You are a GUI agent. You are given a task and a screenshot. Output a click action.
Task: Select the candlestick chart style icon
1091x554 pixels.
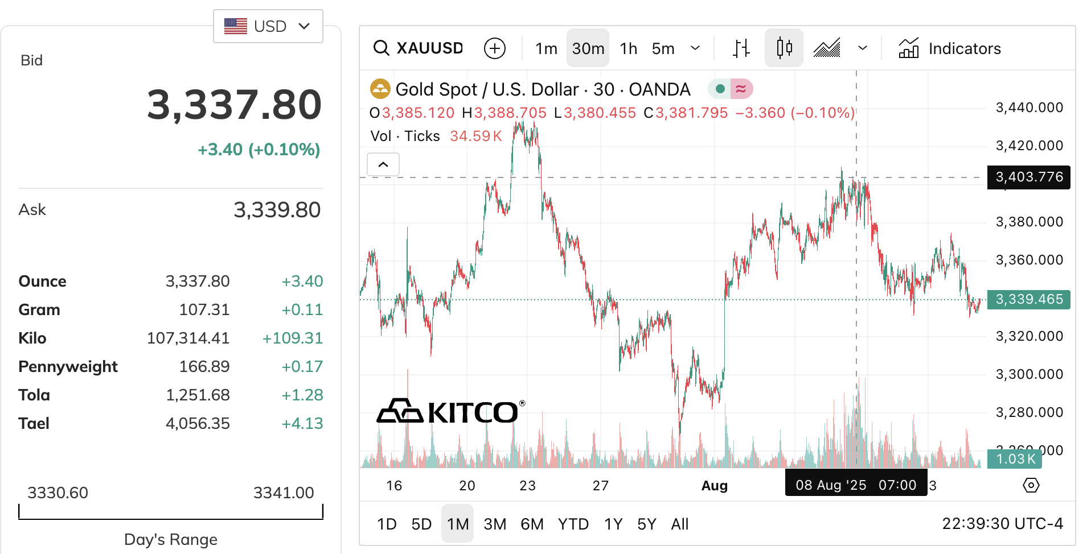(x=784, y=48)
